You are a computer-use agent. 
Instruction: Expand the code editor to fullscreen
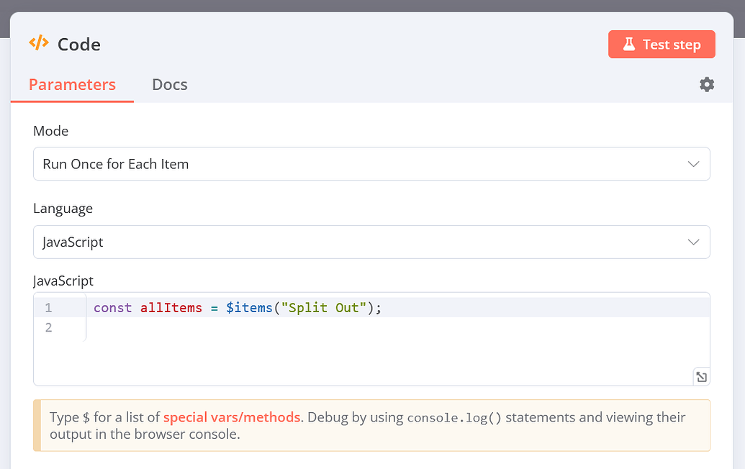click(701, 376)
